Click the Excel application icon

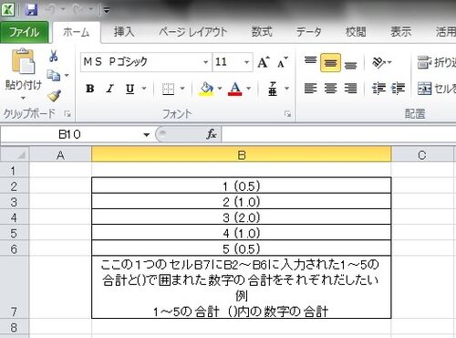tap(8, 9)
